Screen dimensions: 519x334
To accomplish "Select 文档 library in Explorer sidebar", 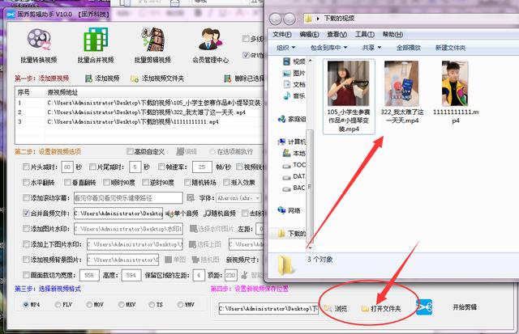I will pos(294,84).
